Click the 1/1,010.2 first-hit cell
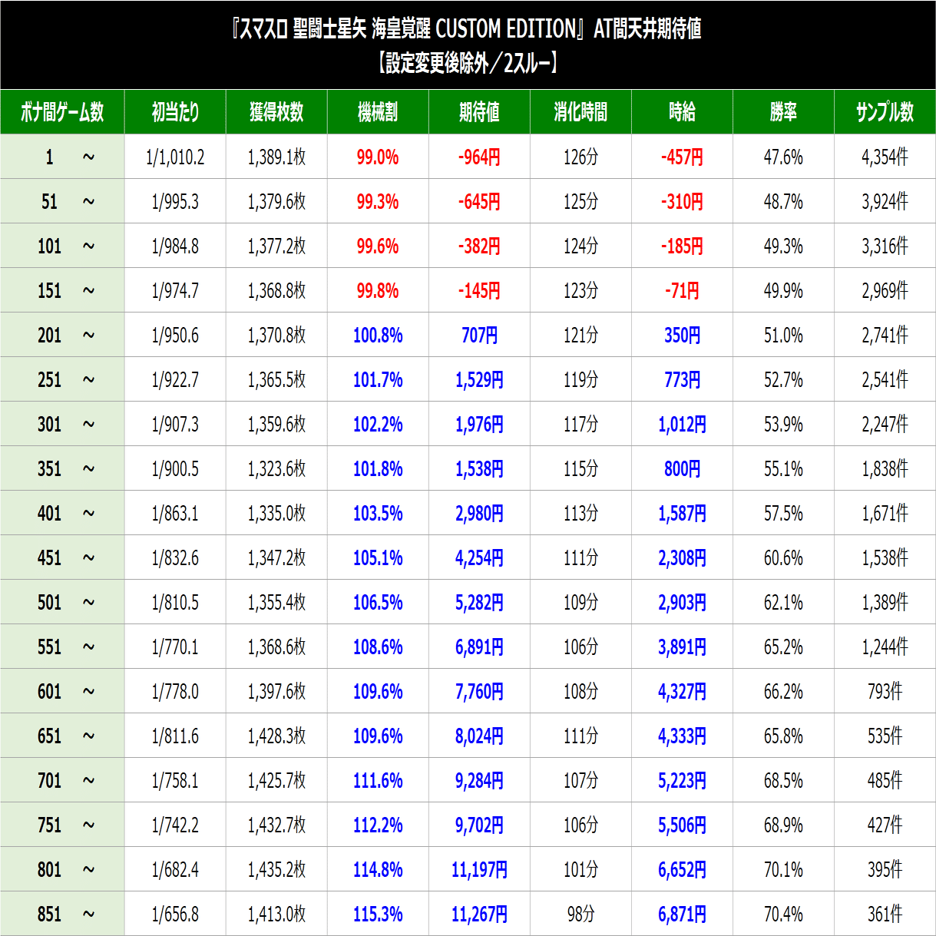 (175, 157)
